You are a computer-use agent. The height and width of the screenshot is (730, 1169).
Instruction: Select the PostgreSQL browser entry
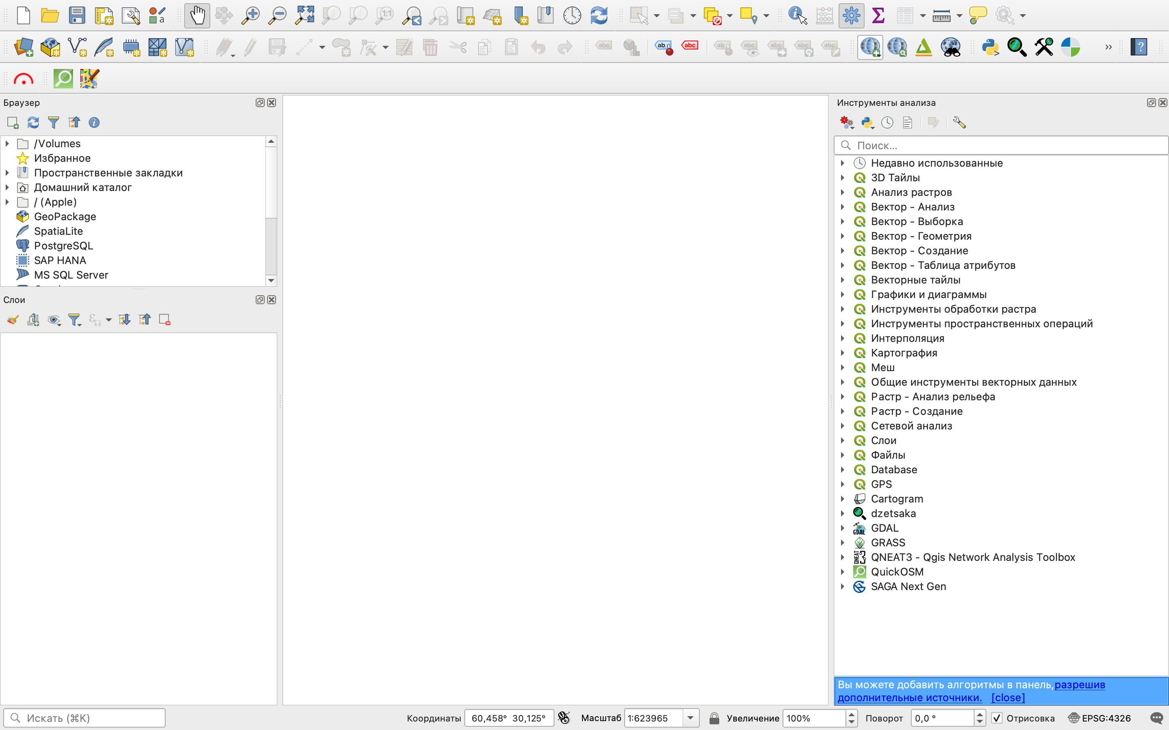(63, 246)
